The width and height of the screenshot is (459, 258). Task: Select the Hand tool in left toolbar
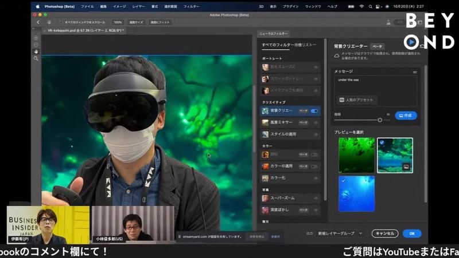click(36, 51)
